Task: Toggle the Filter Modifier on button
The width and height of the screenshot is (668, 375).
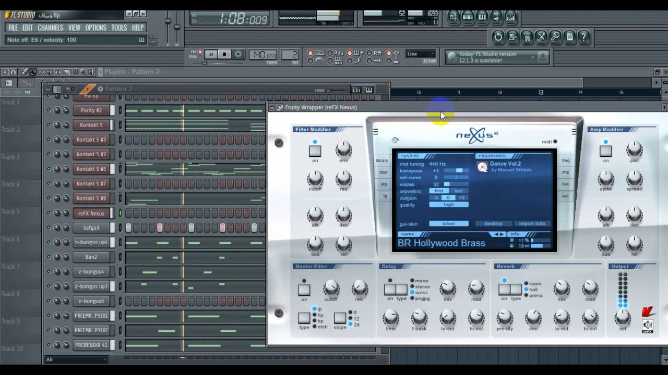Action: click(315, 151)
